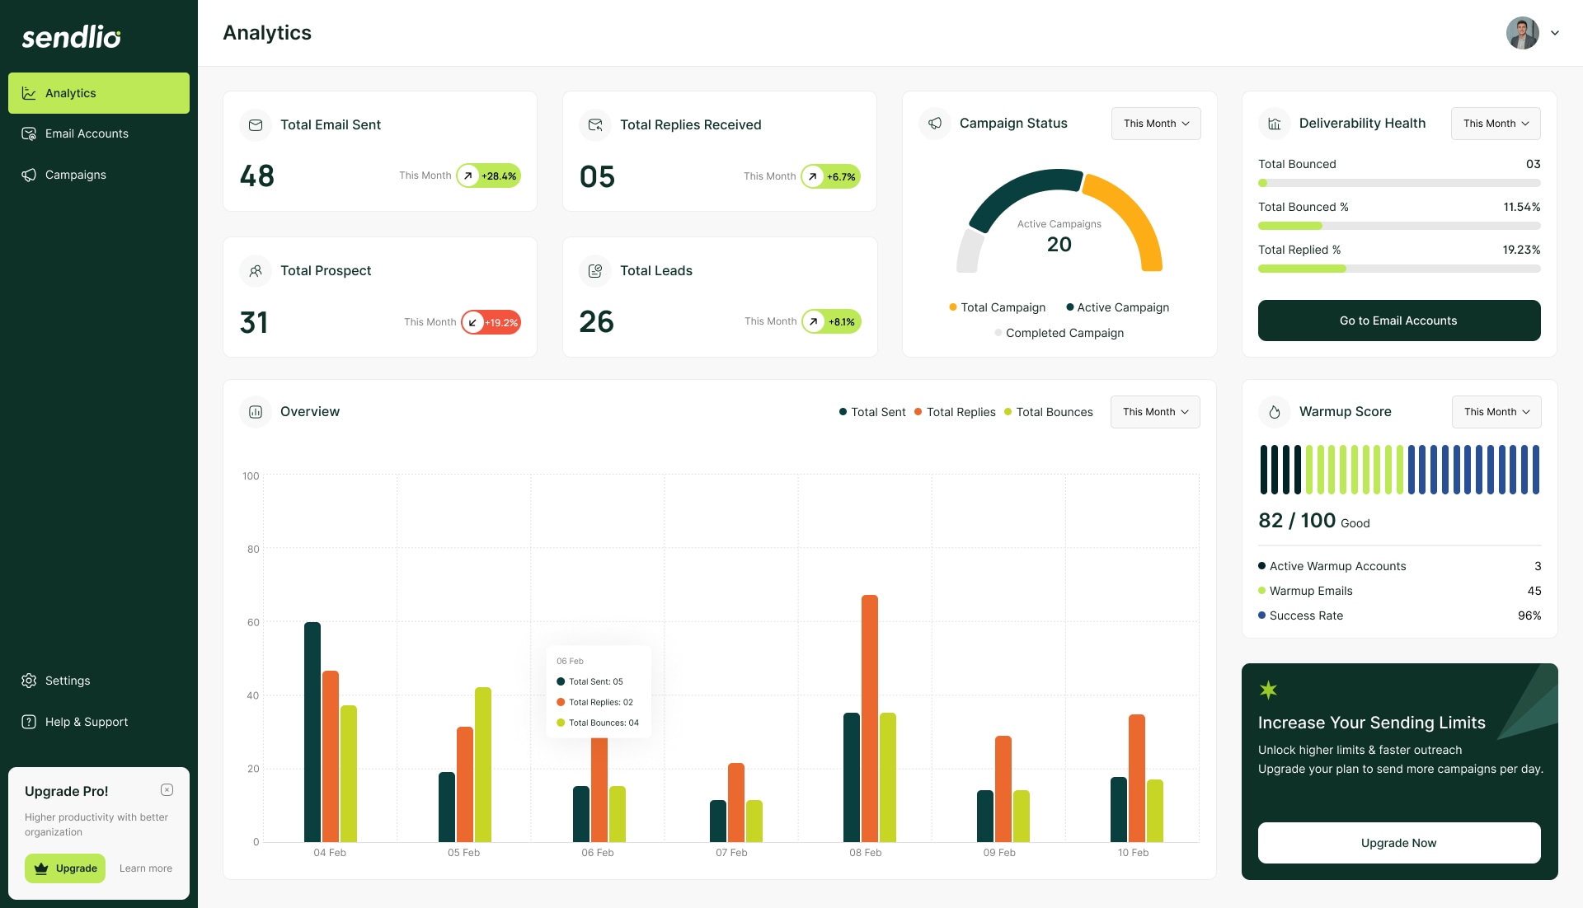Switch to the Campaigns section

[76, 174]
